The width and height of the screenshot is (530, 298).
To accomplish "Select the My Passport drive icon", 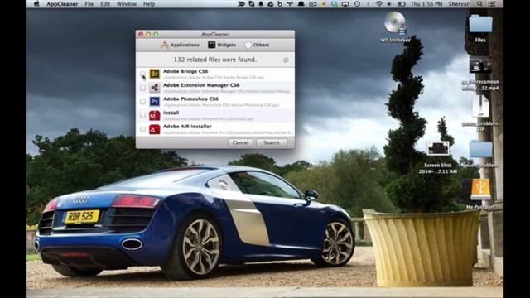I will [480, 190].
